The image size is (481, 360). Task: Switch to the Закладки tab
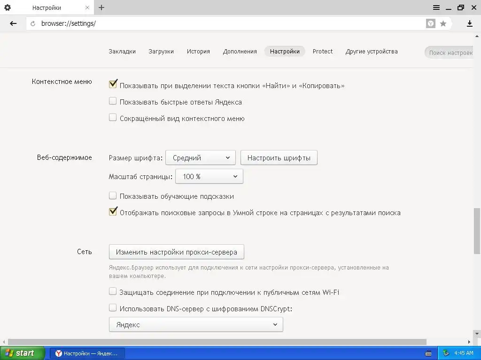pyautogui.click(x=122, y=52)
